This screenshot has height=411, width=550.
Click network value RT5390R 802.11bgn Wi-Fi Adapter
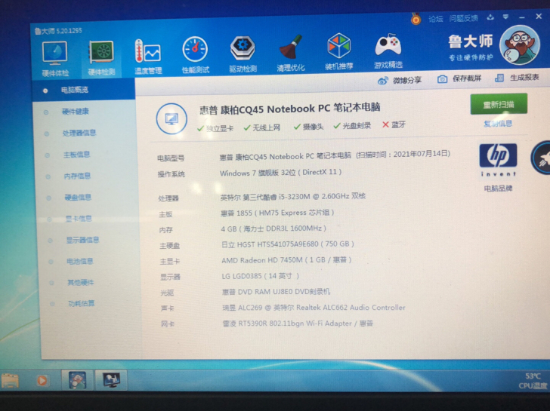[298, 324]
